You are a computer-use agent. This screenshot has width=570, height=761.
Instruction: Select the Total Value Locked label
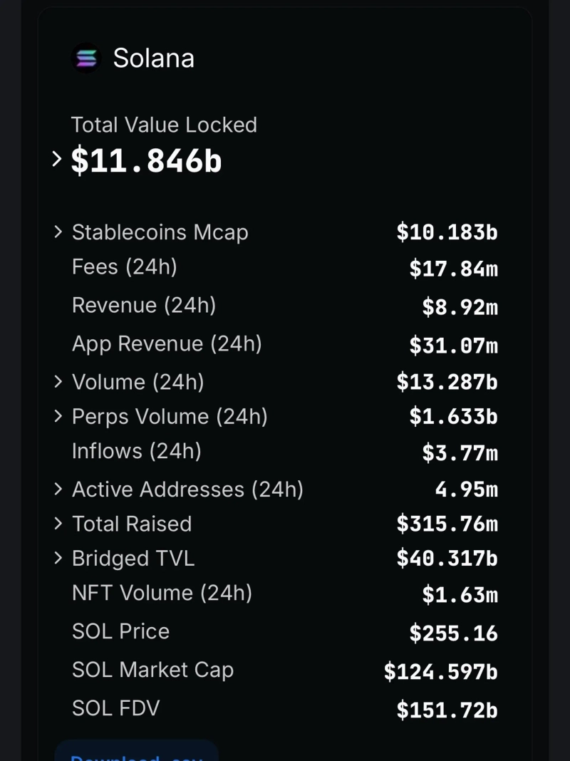click(x=164, y=125)
